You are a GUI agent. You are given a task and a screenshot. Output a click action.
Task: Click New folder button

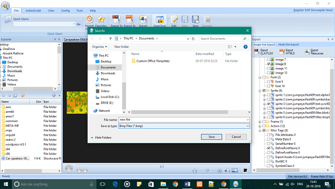pos(122,47)
